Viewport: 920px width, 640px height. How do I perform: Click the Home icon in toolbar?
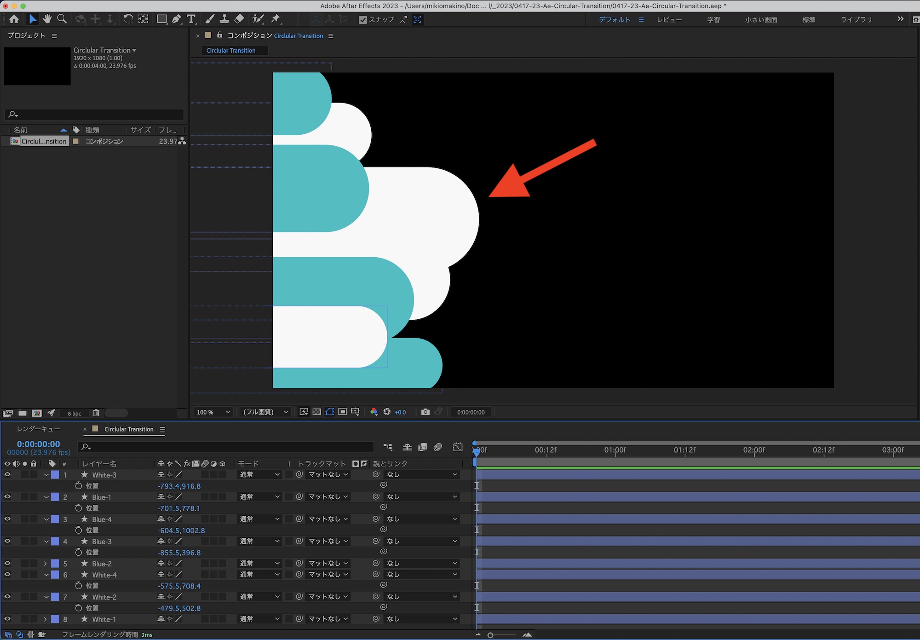click(14, 19)
